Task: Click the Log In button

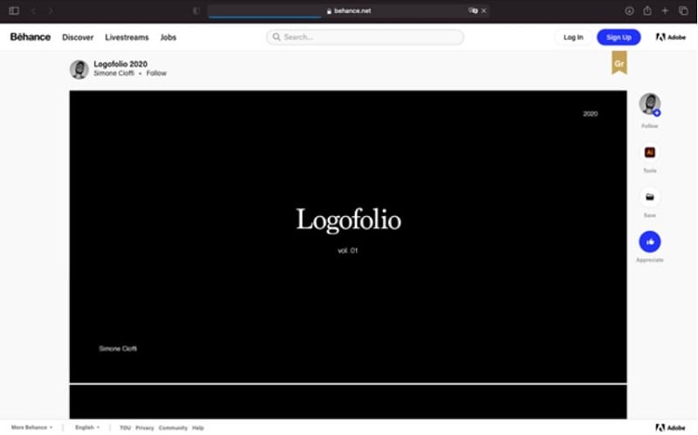Action: [x=573, y=37]
